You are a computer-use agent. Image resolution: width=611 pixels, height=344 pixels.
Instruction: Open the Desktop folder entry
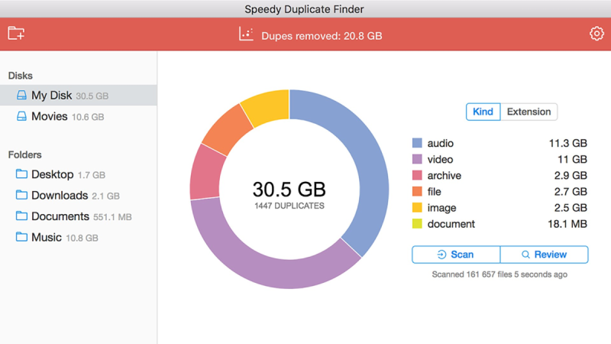point(79,174)
